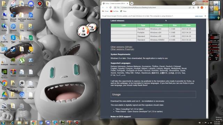
Task: Open Google Chrome desktop shortcut
Action: pos(4,85)
